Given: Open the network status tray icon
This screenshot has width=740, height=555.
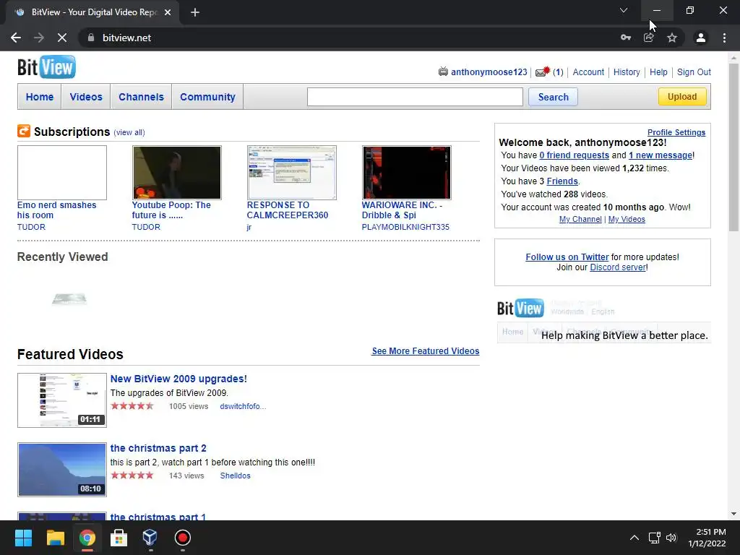Looking at the screenshot, I should [x=654, y=538].
